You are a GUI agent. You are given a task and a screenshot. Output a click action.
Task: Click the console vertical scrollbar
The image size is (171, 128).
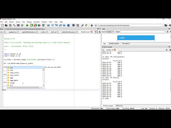click(x=170, y=85)
